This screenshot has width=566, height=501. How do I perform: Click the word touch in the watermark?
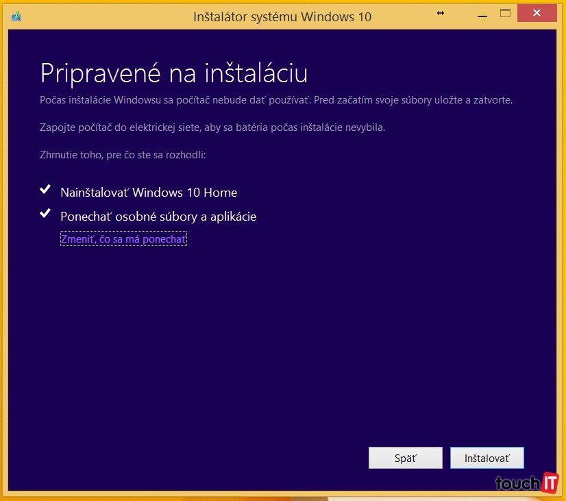(517, 483)
